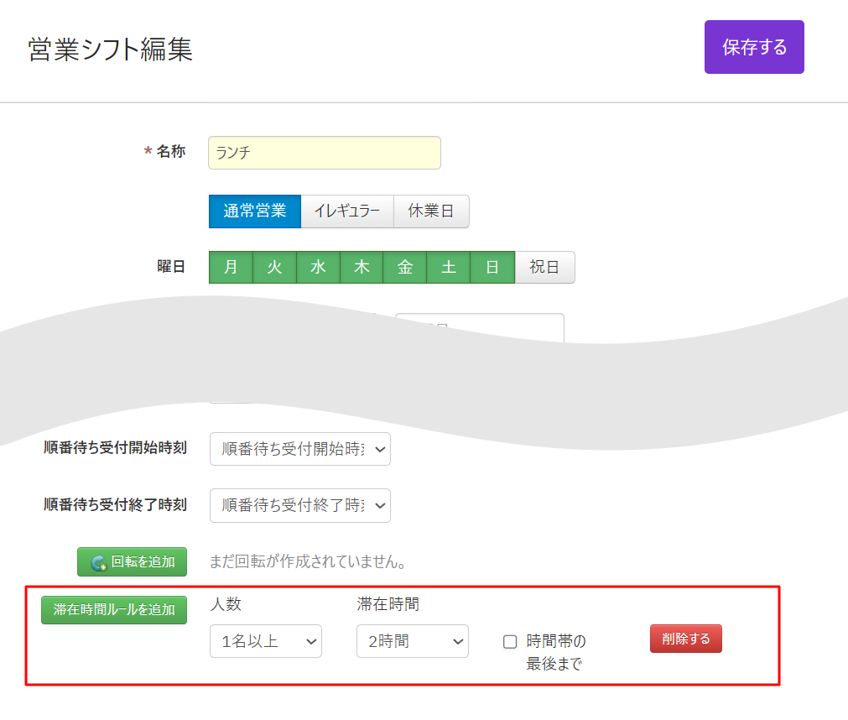This screenshot has width=848, height=720.
Task: Check the 時間帯の最後まで checkbox
Action: (x=510, y=642)
